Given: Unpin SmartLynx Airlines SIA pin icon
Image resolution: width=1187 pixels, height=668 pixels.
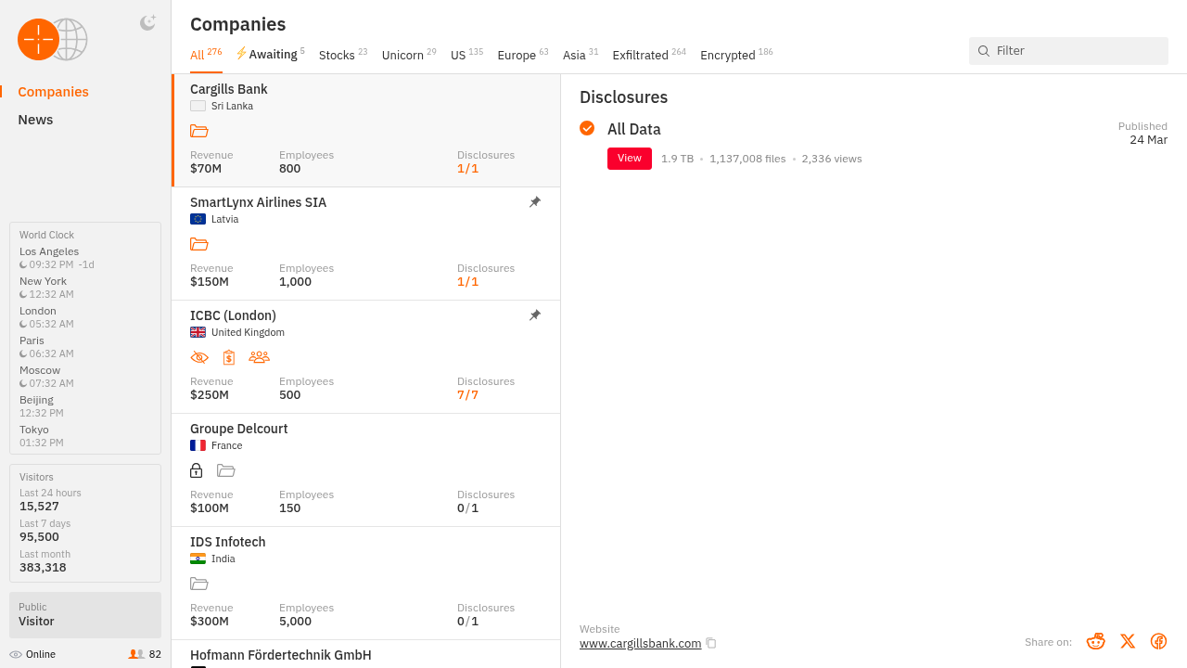Looking at the screenshot, I should click(535, 202).
